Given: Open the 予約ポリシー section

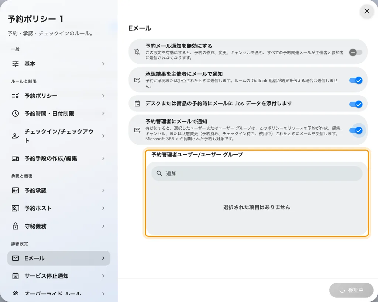Looking at the screenshot, I should click(59, 96).
